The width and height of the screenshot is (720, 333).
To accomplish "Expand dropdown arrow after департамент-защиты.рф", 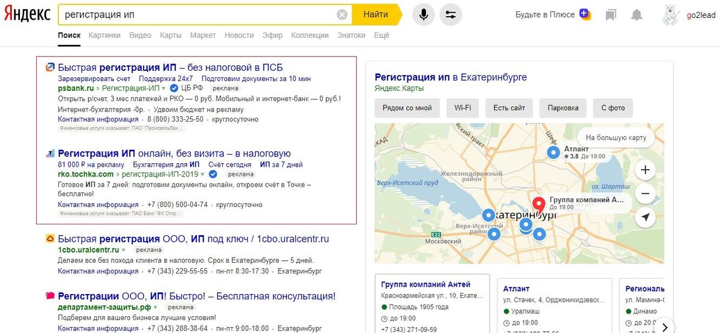I will click(x=155, y=307).
